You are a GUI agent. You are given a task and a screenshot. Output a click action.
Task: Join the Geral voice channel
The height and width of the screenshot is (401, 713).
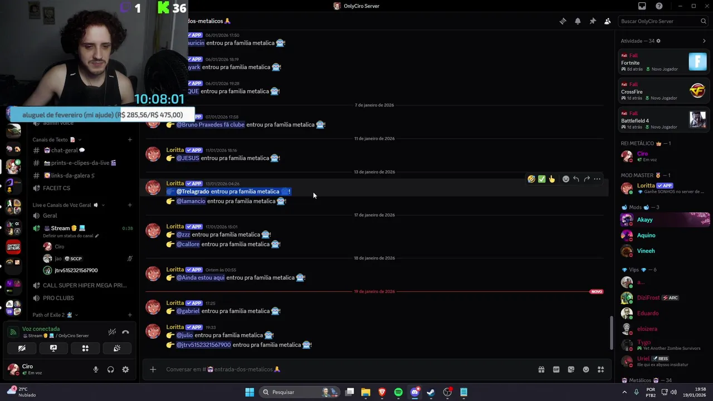82,216
